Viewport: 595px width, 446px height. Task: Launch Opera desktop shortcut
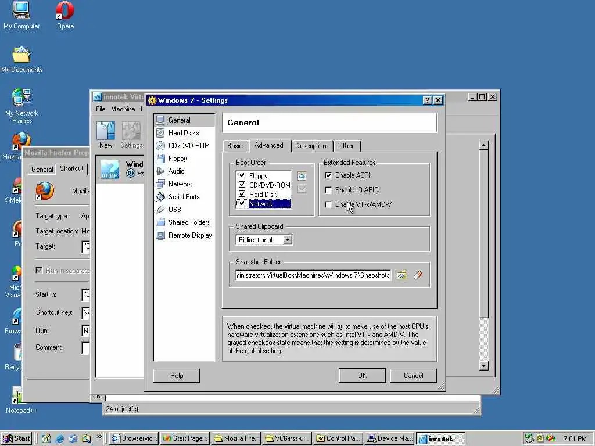point(65,16)
